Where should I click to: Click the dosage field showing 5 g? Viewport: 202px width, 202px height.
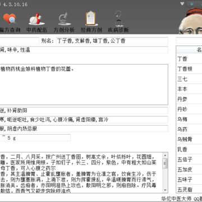[x=35, y=138]
